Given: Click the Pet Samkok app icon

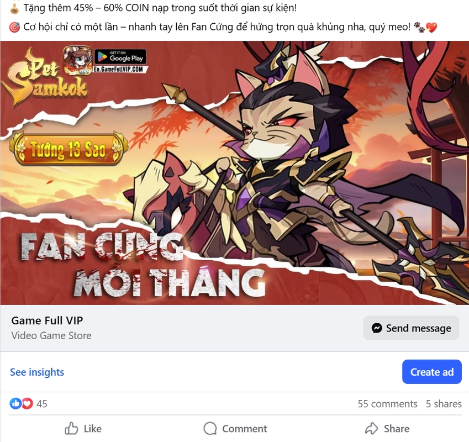Looking at the screenshot, I should [x=77, y=60].
